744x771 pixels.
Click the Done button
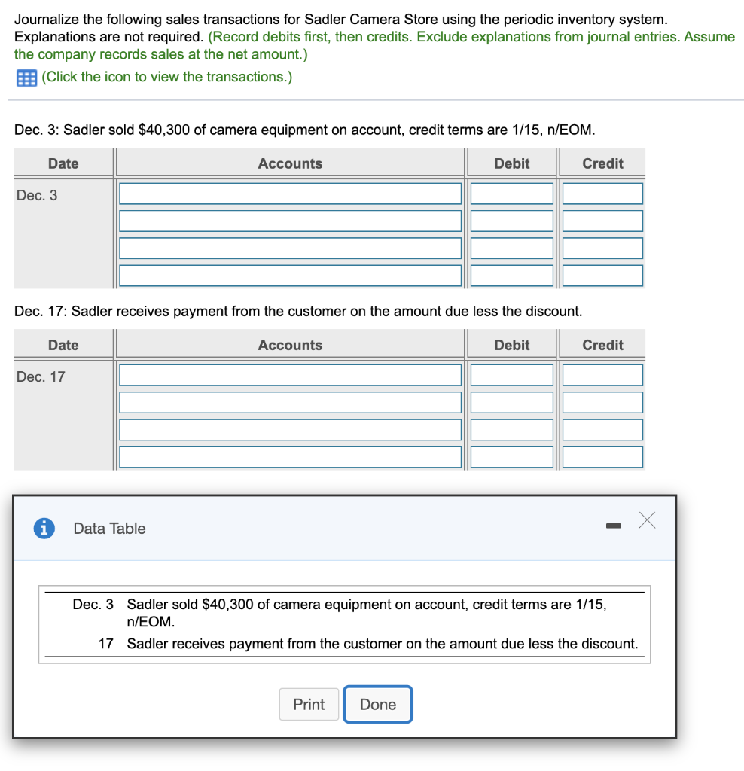click(377, 704)
